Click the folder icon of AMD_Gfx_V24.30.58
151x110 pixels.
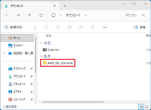click(45, 63)
